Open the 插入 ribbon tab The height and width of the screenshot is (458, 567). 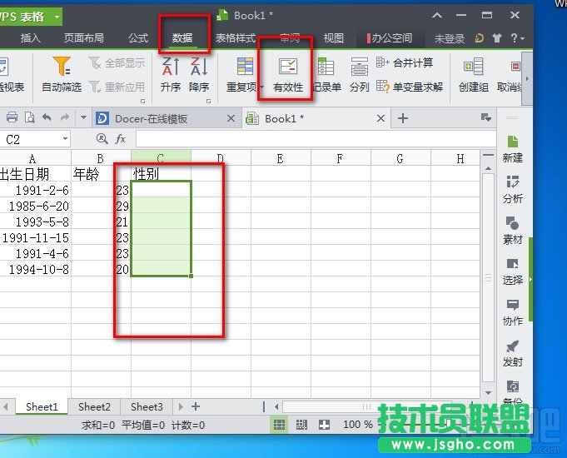pos(30,38)
